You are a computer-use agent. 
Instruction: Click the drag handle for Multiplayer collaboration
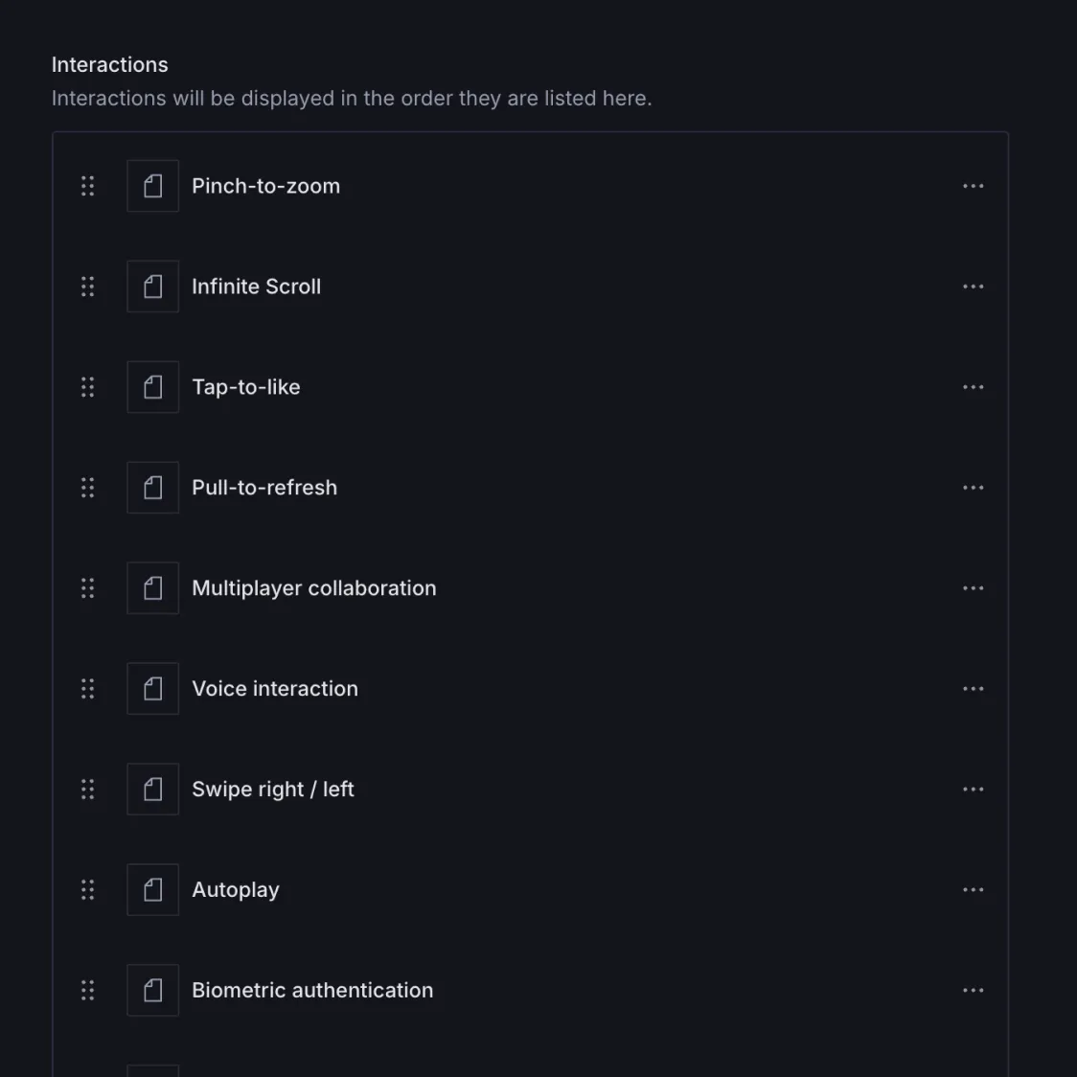(87, 588)
